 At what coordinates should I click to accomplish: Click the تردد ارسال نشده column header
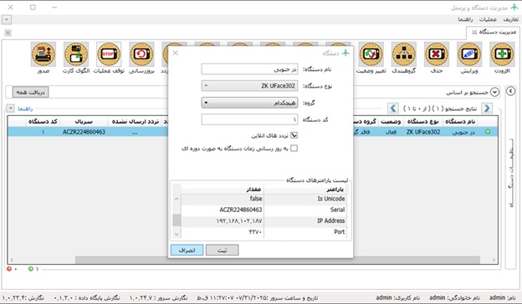click(x=135, y=122)
